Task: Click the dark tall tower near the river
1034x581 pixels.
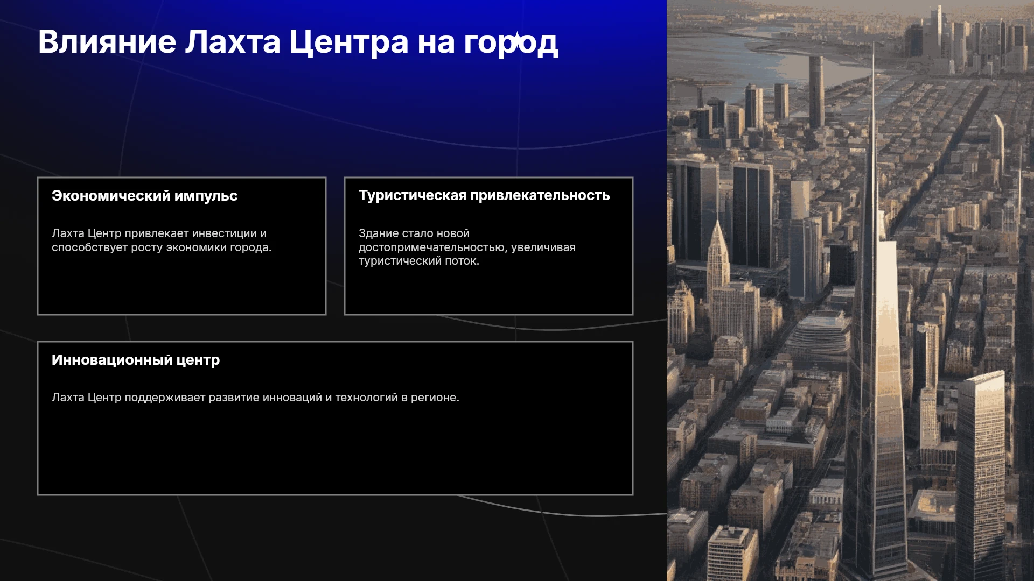Action: coord(816,91)
